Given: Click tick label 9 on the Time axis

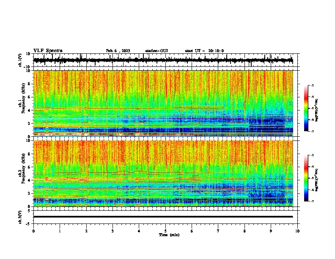Looking at the screenshot, I should [271, 231].
